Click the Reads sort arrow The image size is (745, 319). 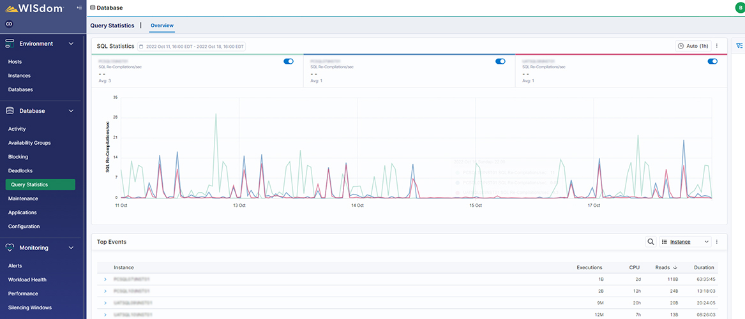tap(675, 268)
